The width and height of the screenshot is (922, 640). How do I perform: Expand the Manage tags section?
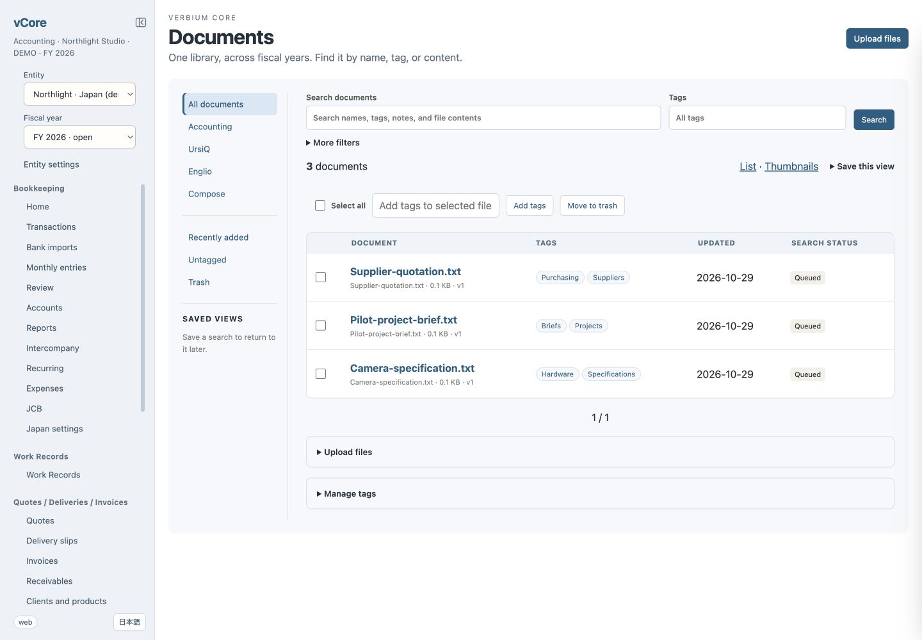(x=600, y=493)
